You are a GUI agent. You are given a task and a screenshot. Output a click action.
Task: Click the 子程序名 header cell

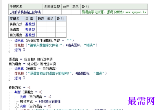click(26, 7)
